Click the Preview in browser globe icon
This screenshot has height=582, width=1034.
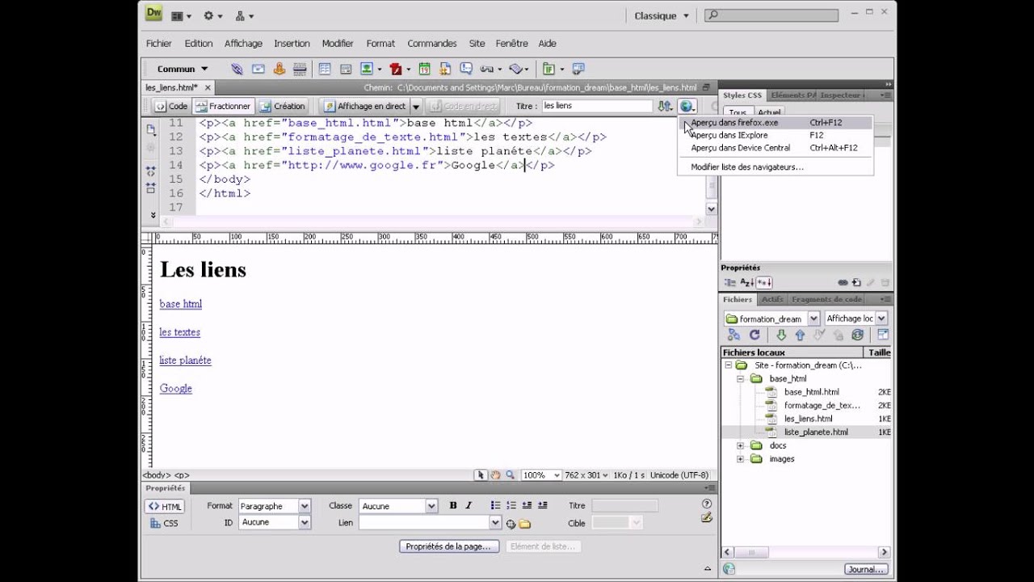pyautogui.click(x=686, y=106)
